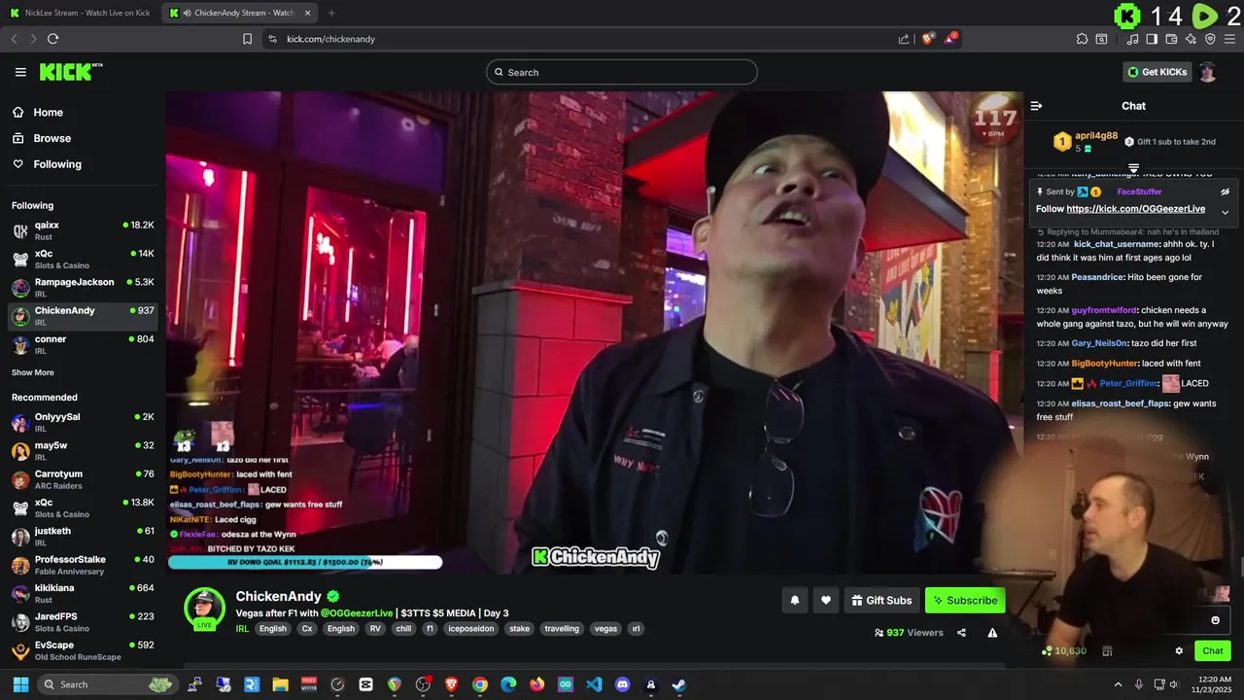The width and height of the screenshot is (1244, 700).
Task: Open Carrotyum recommended channel
Action: point(82,479)
